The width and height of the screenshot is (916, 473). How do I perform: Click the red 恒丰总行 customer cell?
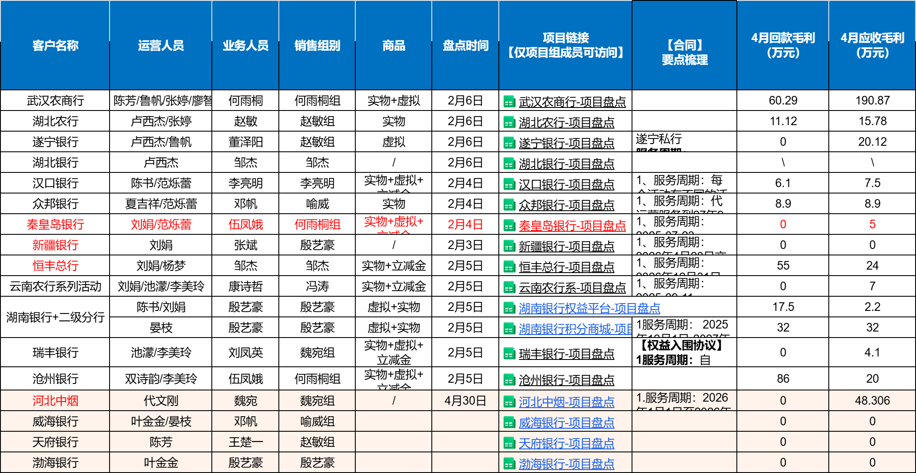coord(55,266)
